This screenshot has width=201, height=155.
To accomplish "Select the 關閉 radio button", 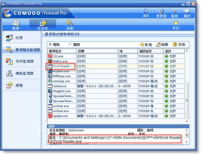I will [70, 45].
